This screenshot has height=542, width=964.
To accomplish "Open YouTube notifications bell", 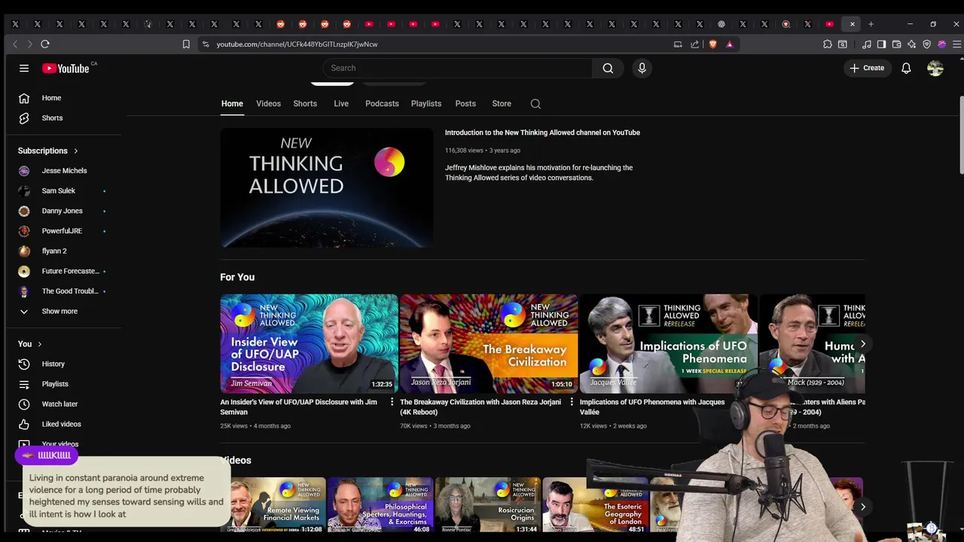I will (906, 68).
